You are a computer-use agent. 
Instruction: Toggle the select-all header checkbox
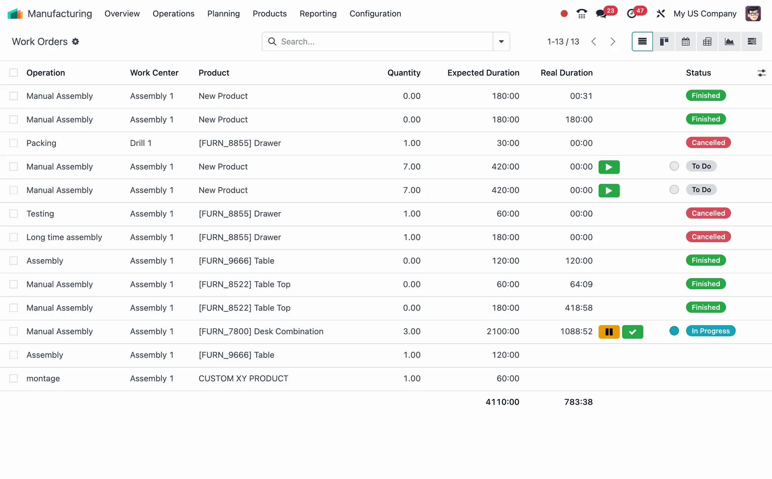point(14,73)
